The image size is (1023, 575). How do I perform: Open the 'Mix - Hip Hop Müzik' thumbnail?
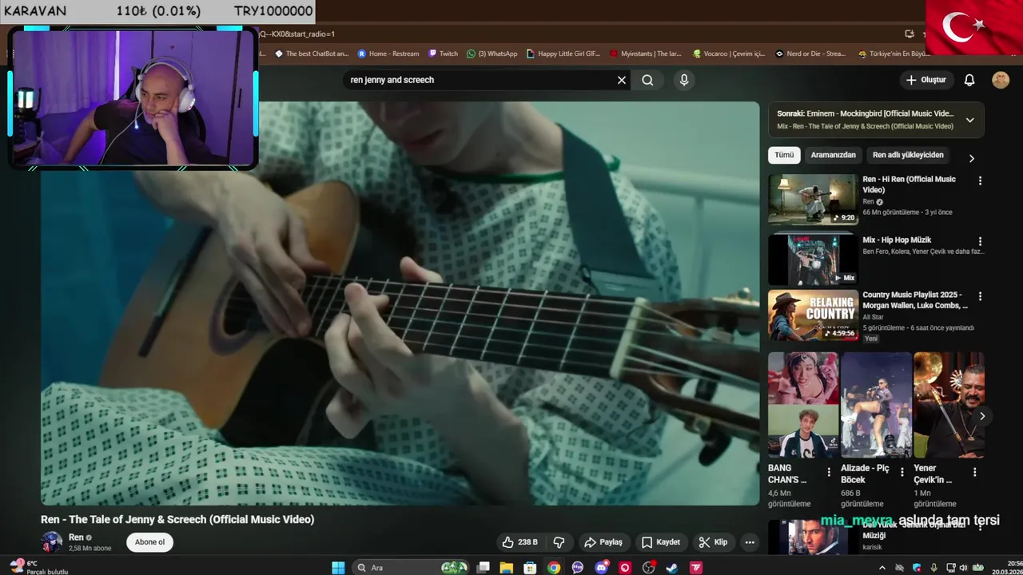[x=813, y=260]
